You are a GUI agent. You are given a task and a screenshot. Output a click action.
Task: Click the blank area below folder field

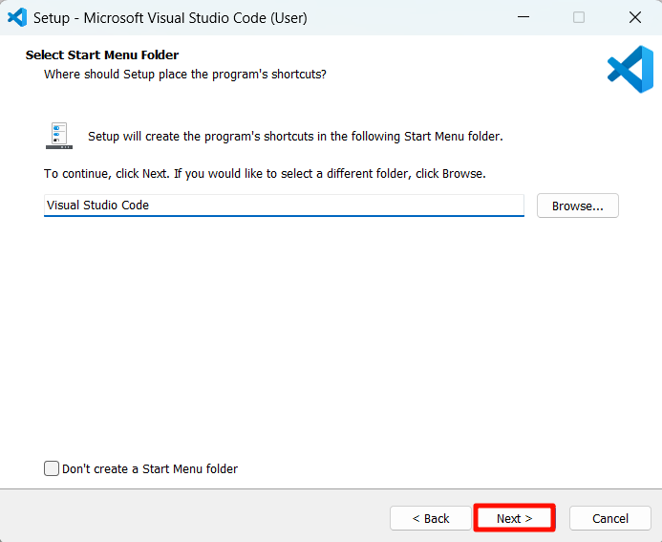(x=331, y=335)
